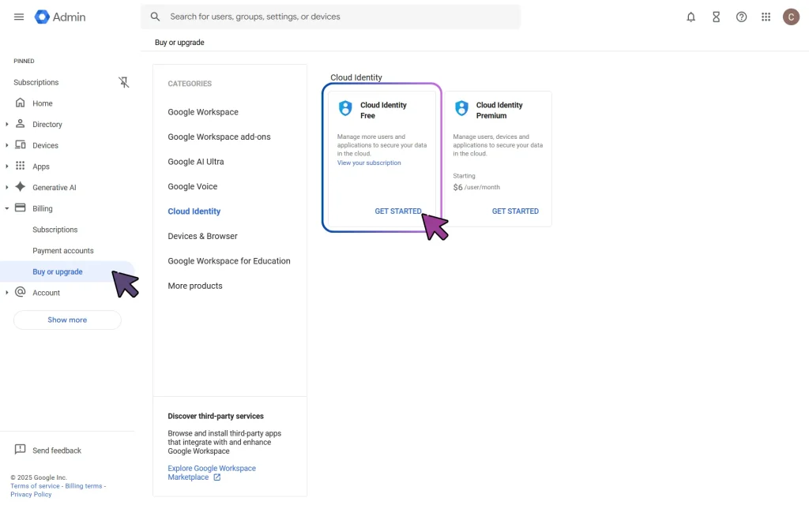Open the Privacy Policy link
809x505 pixels.
(31, 495)
